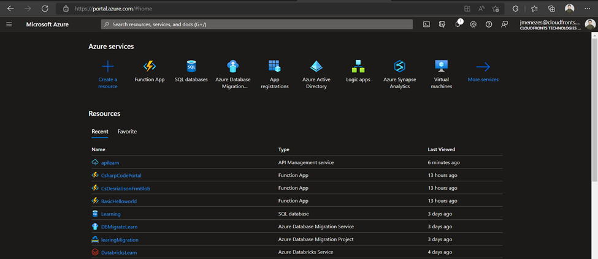Image resolution: width=598 pixels, height=259 pixels.
Task: Click the Create a resource plus icon
Action: point(108,67)
